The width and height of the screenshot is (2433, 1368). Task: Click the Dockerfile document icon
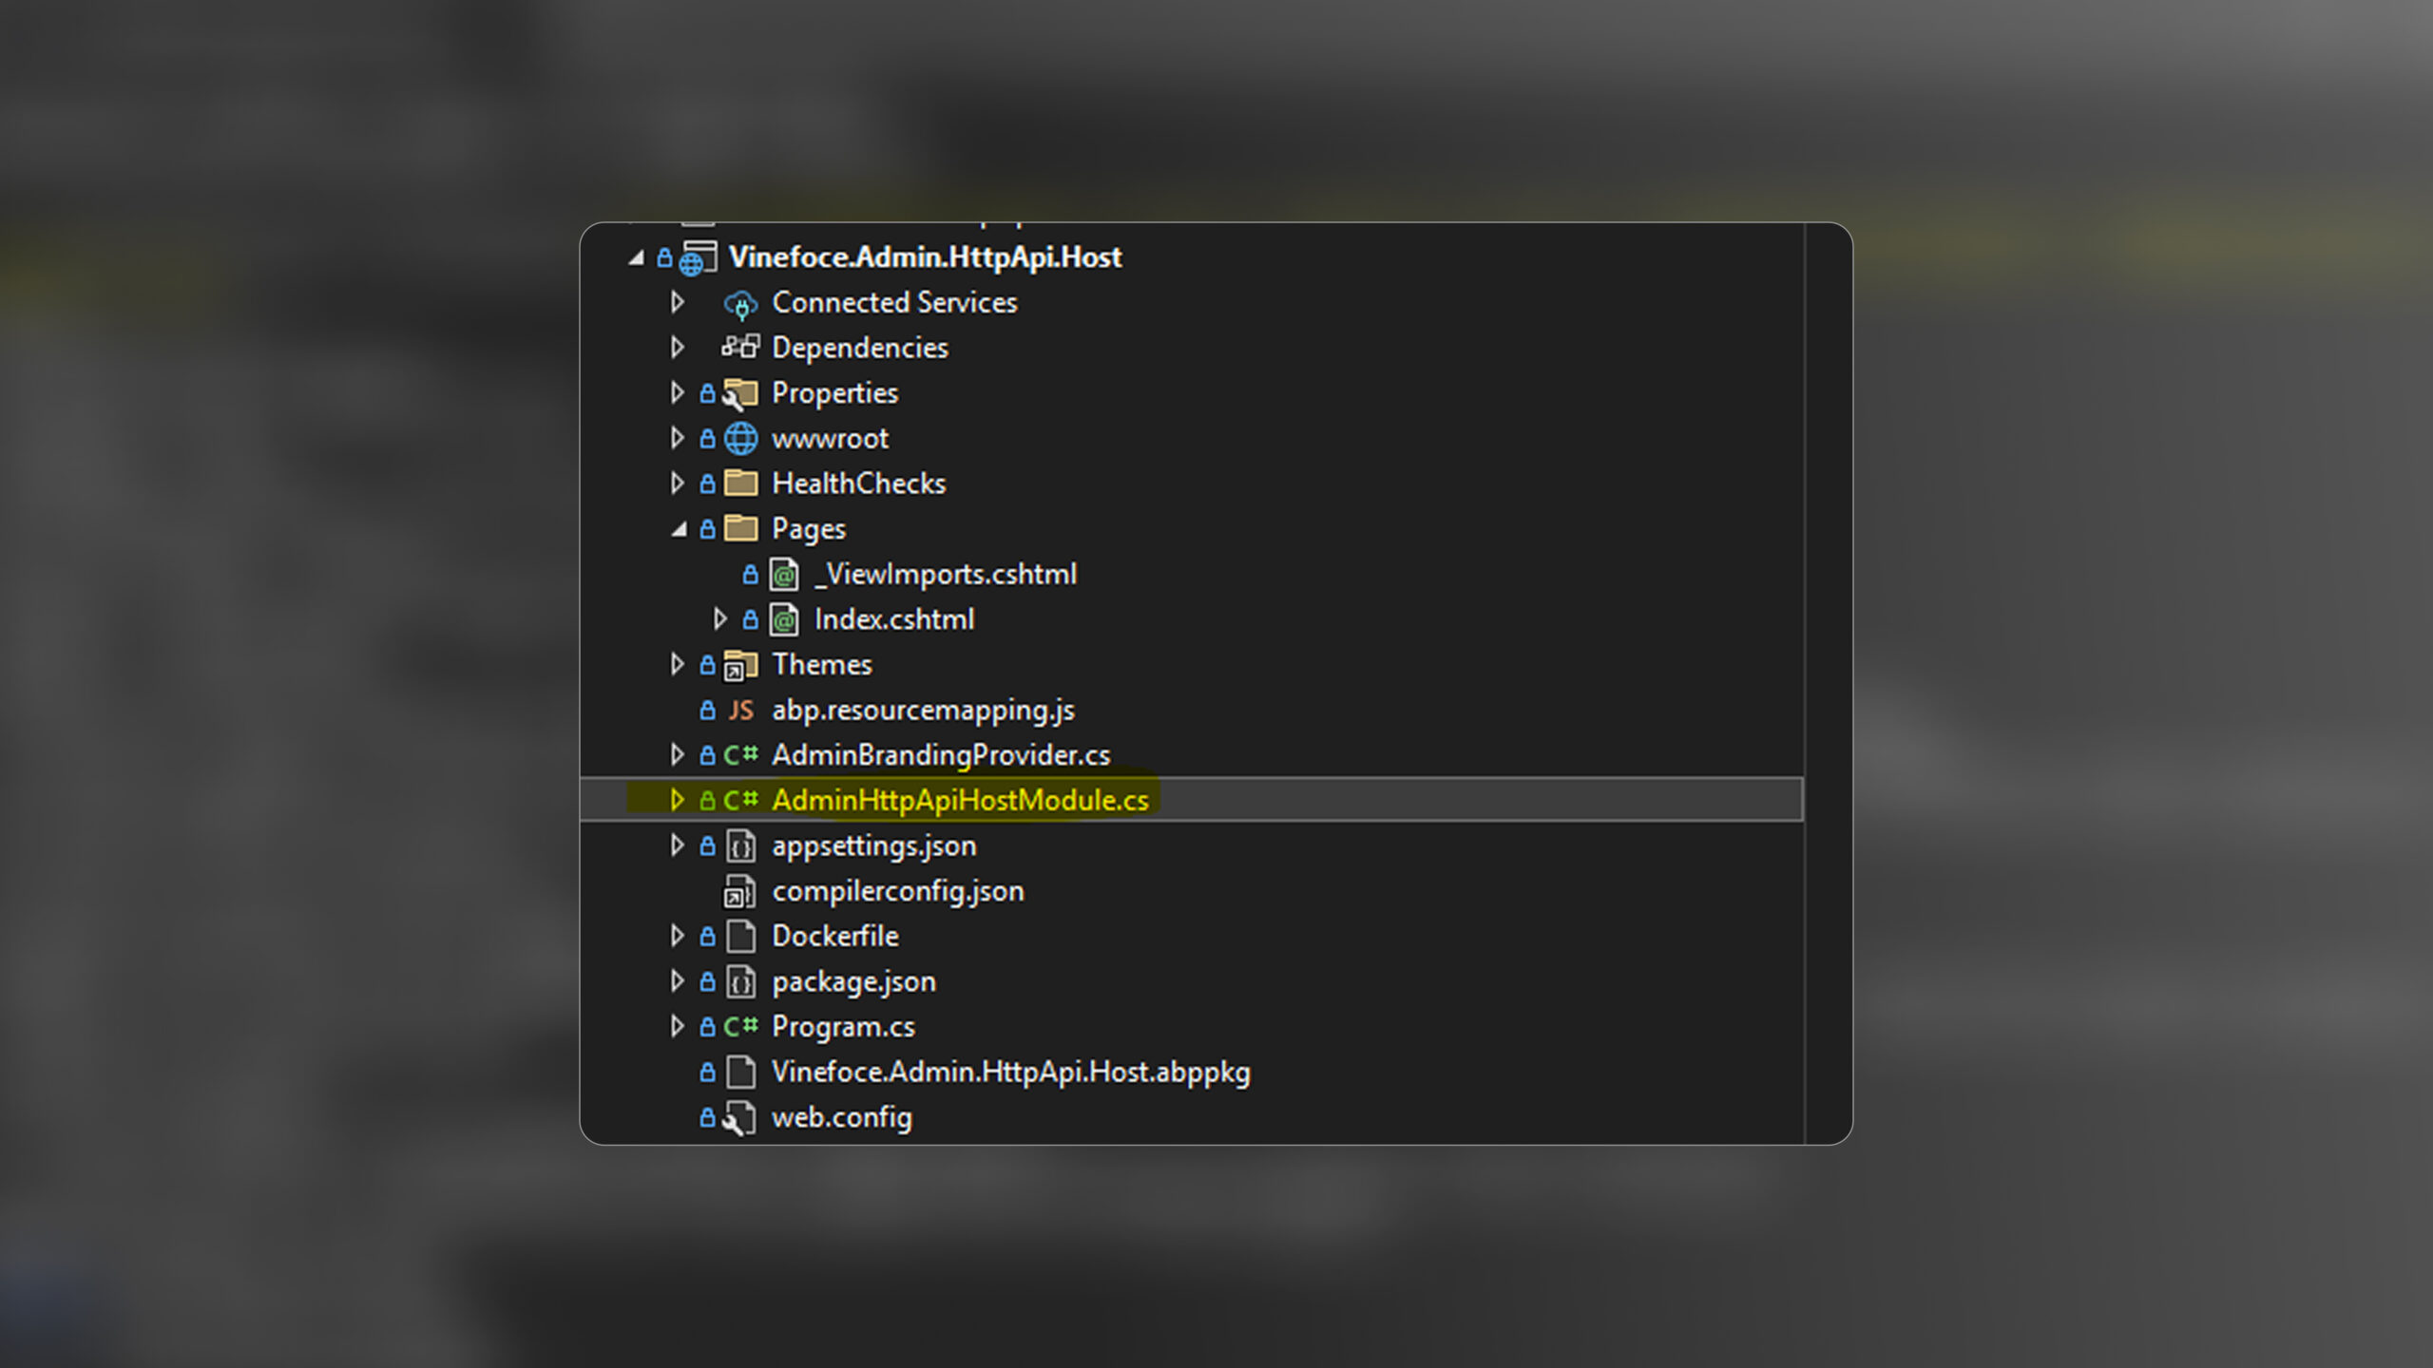(x=741, y=937)
